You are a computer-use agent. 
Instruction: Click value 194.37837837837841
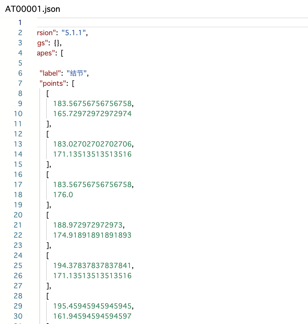92,265
